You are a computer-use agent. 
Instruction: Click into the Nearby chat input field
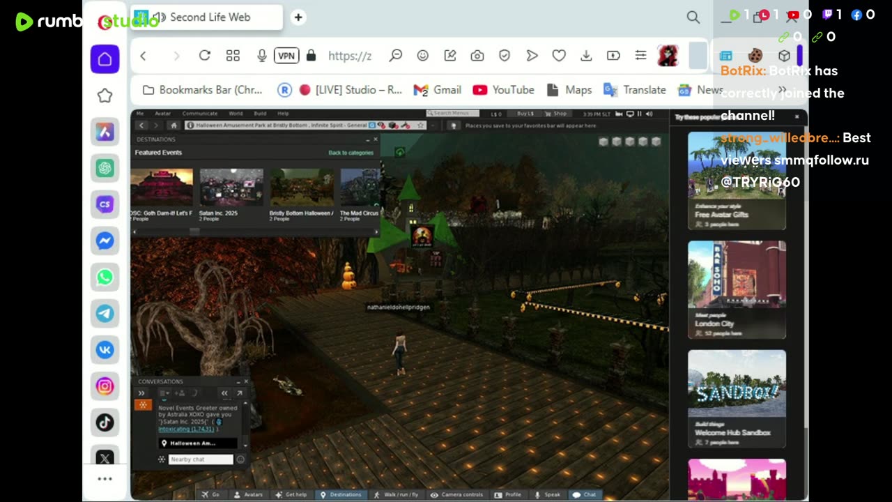(x=201, y=459)
